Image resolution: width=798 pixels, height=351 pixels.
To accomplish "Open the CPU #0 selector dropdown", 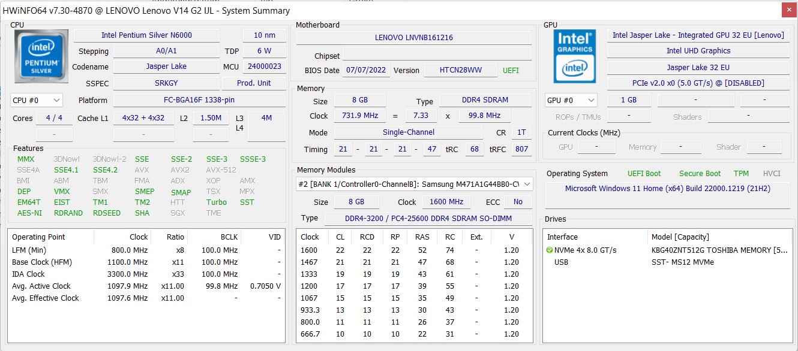I will (37, 101).
